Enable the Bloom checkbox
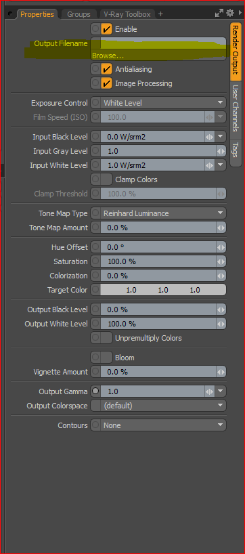The image size is (245, 554). coord(107,358)
